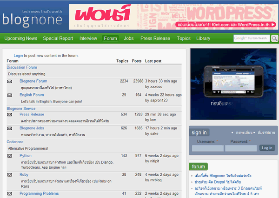
Task: Open the Ruby forum link
Action: tap(24, 174)
